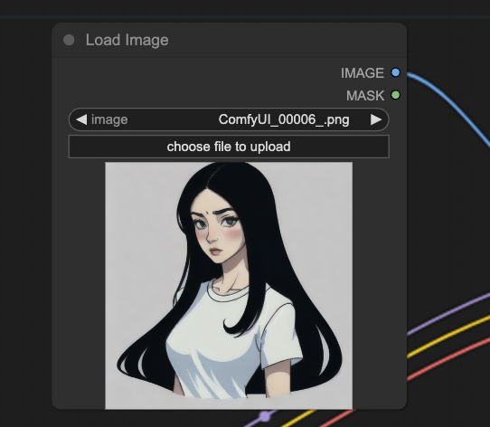This screenshot has height=427, width=490.
Task: Click the red link wire
Action: (x=450, y=360)
